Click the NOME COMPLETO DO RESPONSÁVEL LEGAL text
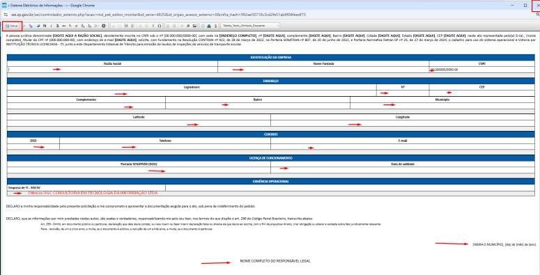 coord(275,261)
